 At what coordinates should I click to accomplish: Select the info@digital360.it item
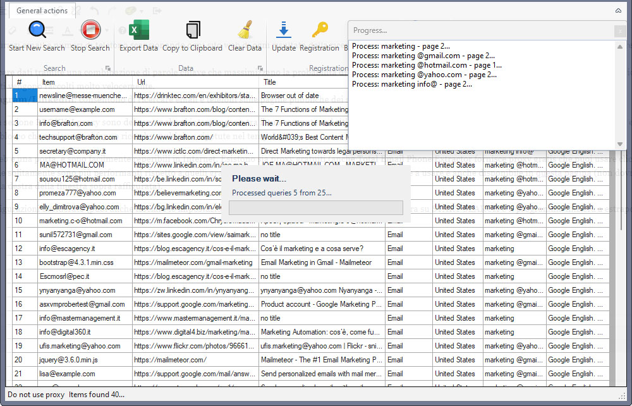click(x=85, y=332)
